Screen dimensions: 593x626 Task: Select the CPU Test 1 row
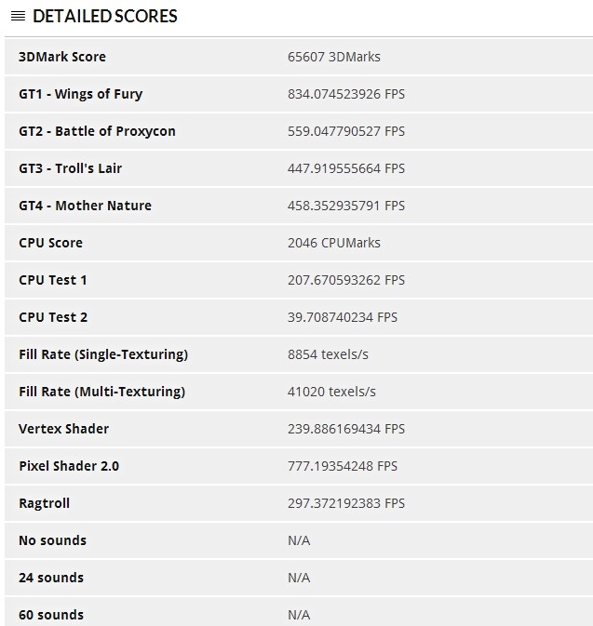pos(299,280)
